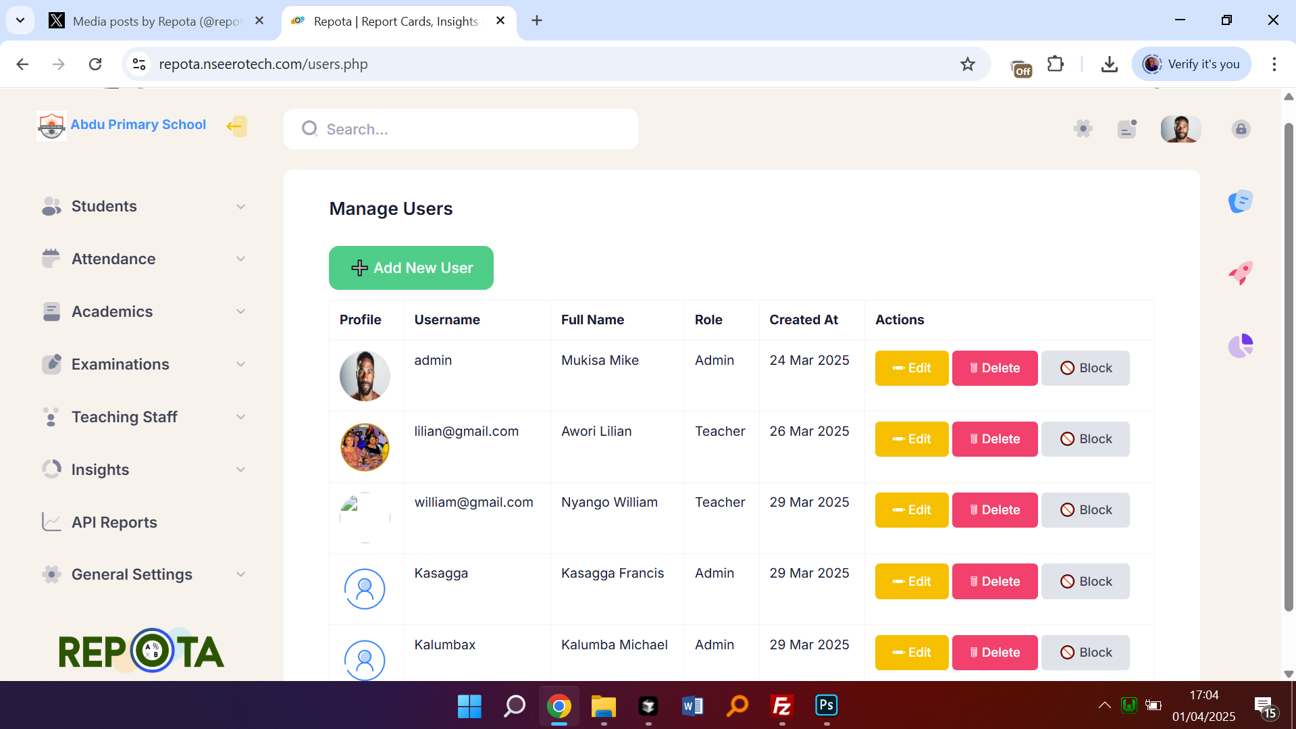Expand the Students sidebar menu
The height and width of the screenshot is (729, 1296).
pyautogui.click(x=143, y=207)
